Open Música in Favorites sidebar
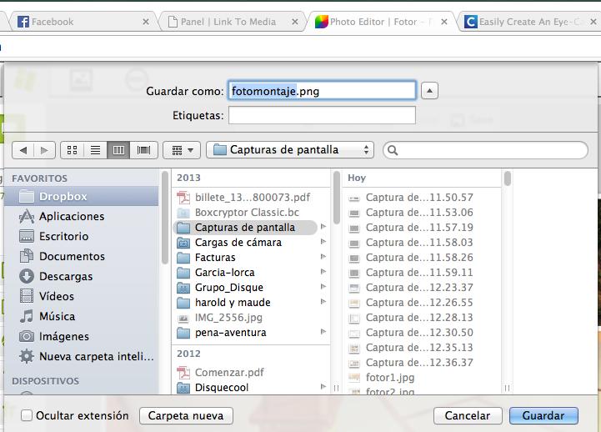 [x=57, y=316]
